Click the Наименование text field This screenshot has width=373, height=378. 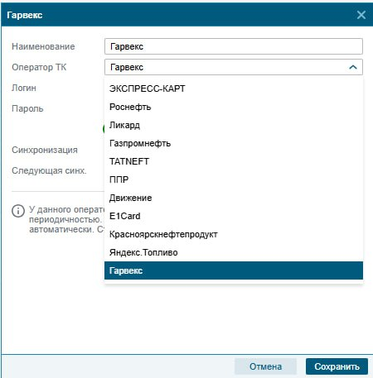(234, 46)
